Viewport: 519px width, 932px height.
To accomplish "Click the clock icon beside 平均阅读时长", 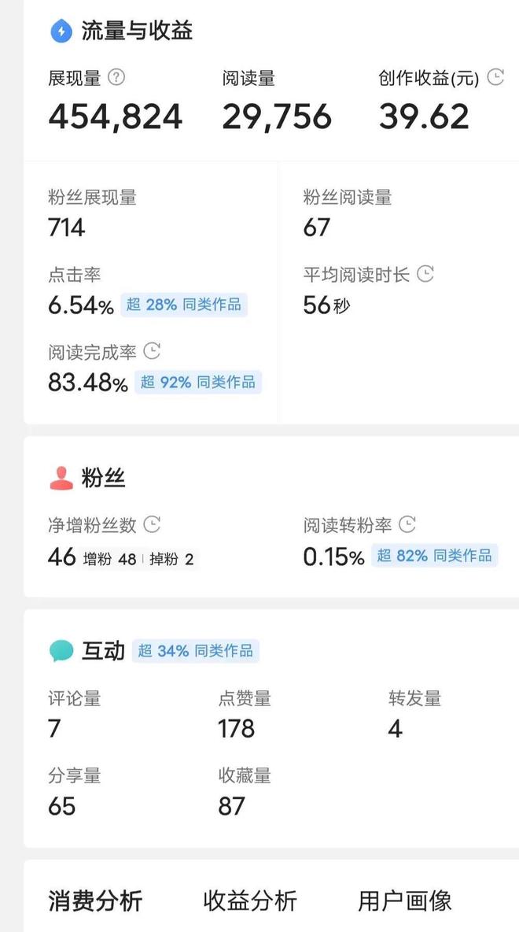I will 425,274.
